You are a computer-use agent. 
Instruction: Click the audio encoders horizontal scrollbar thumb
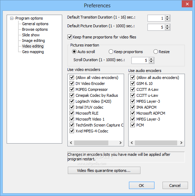coord(156,143)
